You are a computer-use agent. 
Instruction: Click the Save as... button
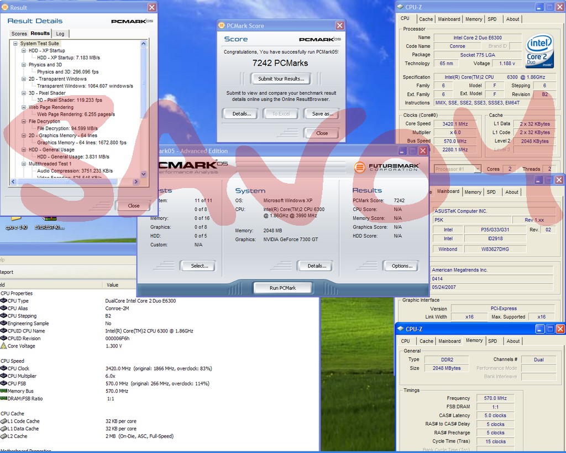(322, 114)
